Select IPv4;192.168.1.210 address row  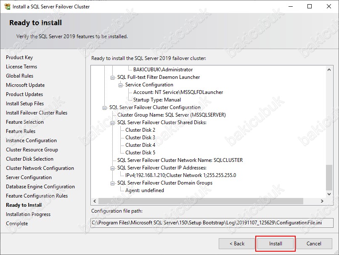point(180,175)
